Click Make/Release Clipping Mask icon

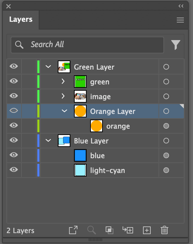point(110,230)
